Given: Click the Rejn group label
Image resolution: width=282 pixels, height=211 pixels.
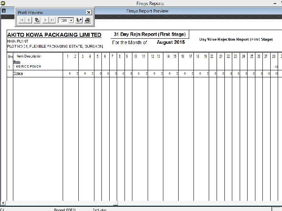Looking at the screenshot, I should pyautogui.click(x=17, y=62).
